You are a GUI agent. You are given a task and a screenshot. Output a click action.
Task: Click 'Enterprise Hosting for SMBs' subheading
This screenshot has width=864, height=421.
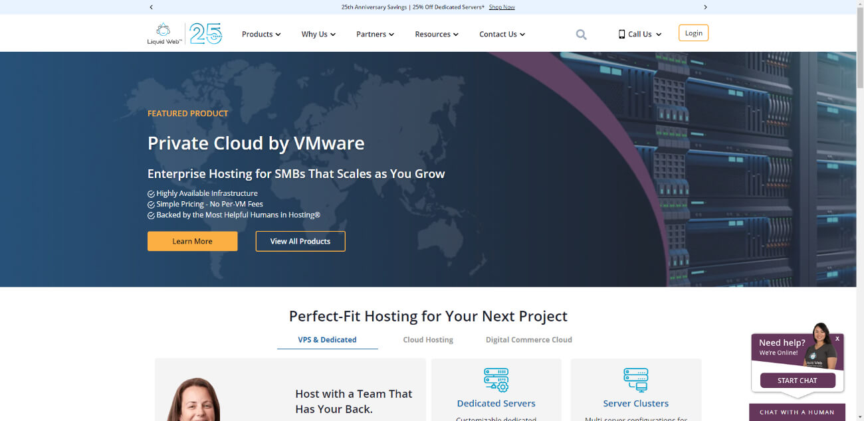pyautogui.click(x=296, y=174)
